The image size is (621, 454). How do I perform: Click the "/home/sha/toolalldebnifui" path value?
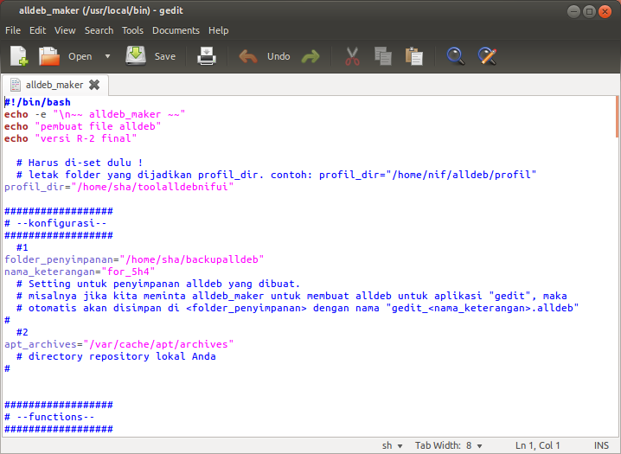pyautogui.click(x=152, y=187)
